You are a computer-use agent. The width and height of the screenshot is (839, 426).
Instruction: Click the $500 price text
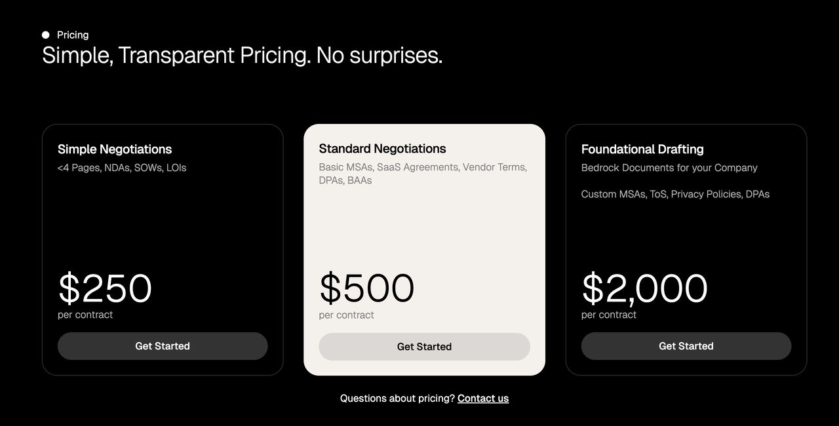(367, 288)
